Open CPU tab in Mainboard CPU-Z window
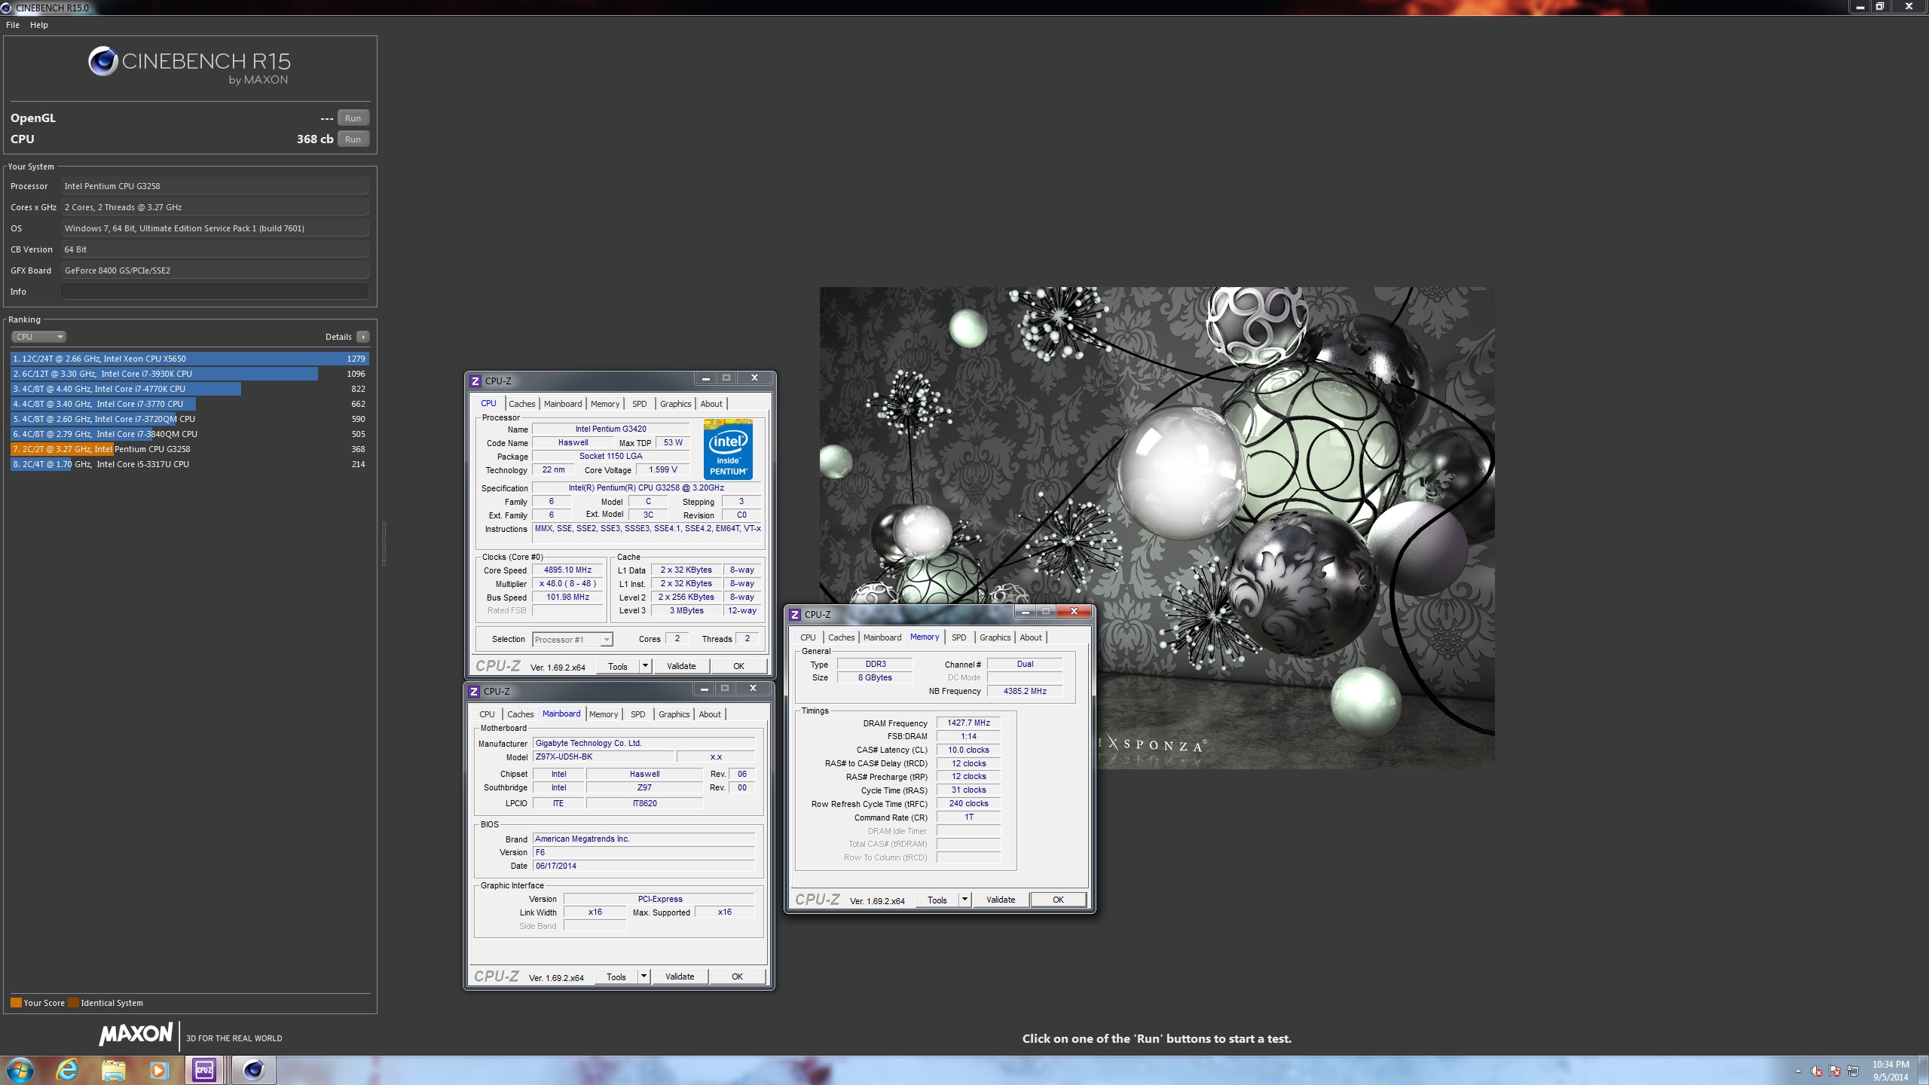 tap(487, 714)
